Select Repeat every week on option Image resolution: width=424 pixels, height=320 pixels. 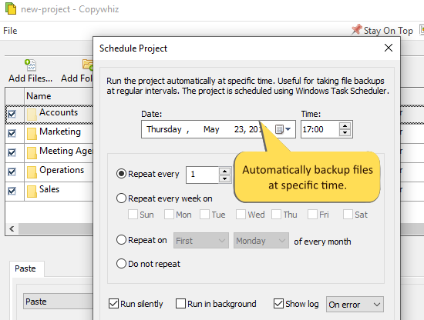click(x=121, y=198)
